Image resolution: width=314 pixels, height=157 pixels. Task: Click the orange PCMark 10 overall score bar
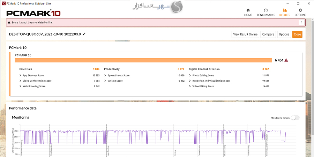(143, 60)
